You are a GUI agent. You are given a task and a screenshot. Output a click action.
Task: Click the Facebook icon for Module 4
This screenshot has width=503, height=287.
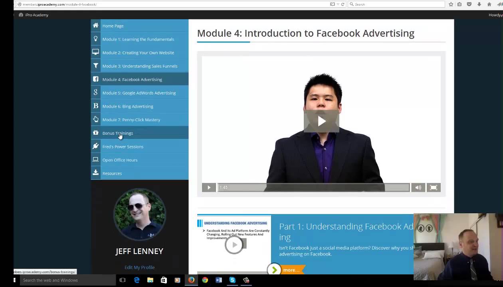pyautogui.click(x=95, y=79)
